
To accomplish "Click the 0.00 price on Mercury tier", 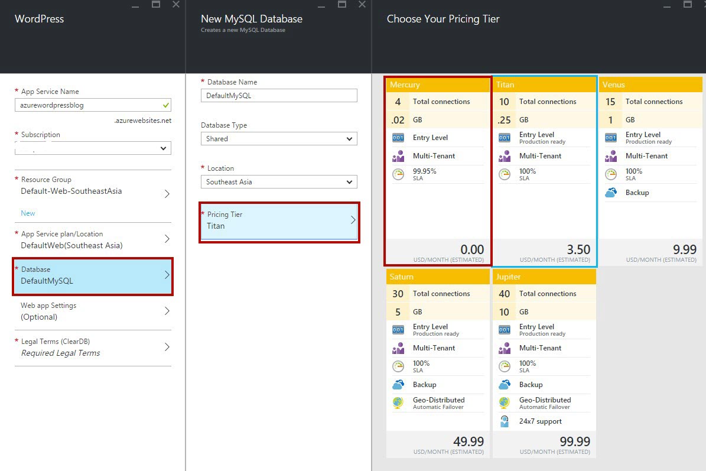I will point(472,249).
